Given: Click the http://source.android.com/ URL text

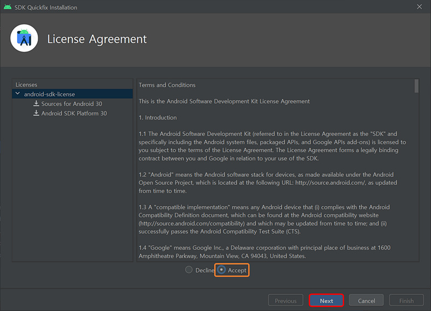Looking at the screenshot, I should point(331,183).
